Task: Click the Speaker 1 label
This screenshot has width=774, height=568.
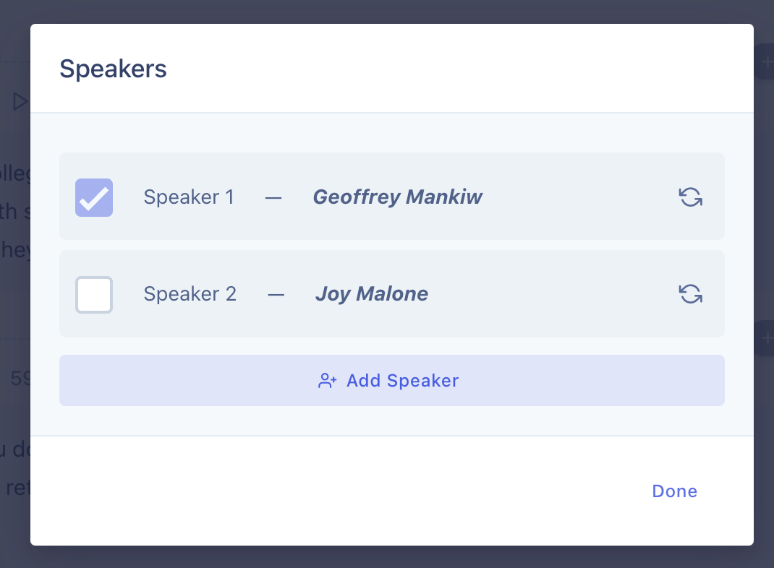Action: pos(189,197)
